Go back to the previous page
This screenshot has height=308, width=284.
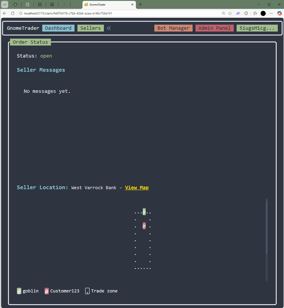click(x=5, y=13)
